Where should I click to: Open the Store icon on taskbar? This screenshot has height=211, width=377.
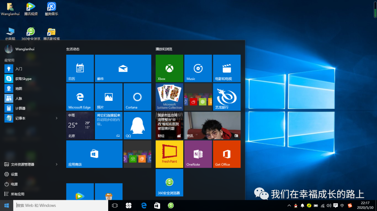click(x=157, y=205)
